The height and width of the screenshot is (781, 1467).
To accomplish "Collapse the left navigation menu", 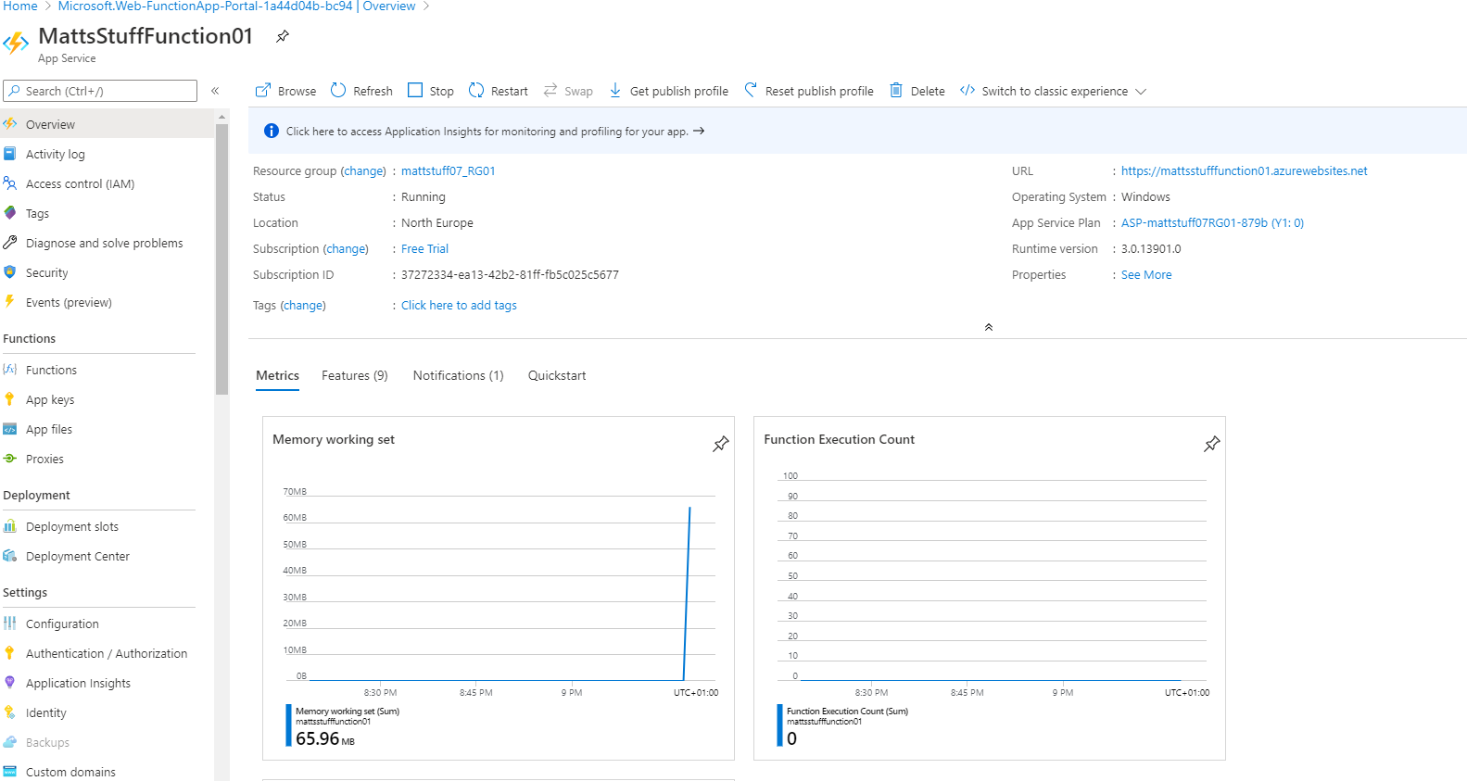I will pyautogui.click(x=215, y=91).
